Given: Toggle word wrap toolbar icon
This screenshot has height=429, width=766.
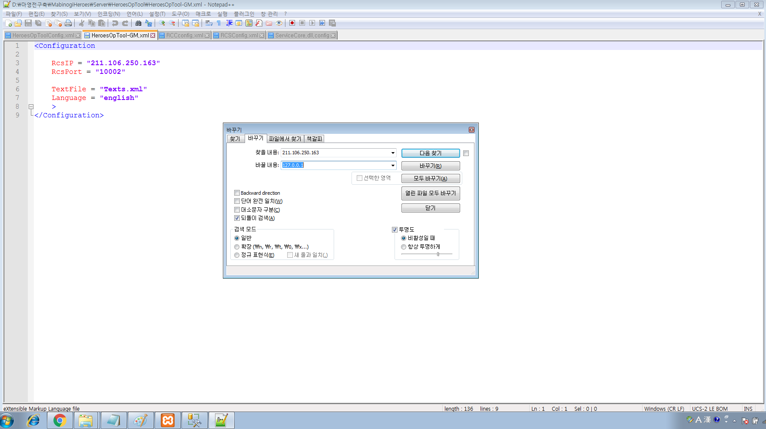Looking at the screenshot, I should pos(209,23).
